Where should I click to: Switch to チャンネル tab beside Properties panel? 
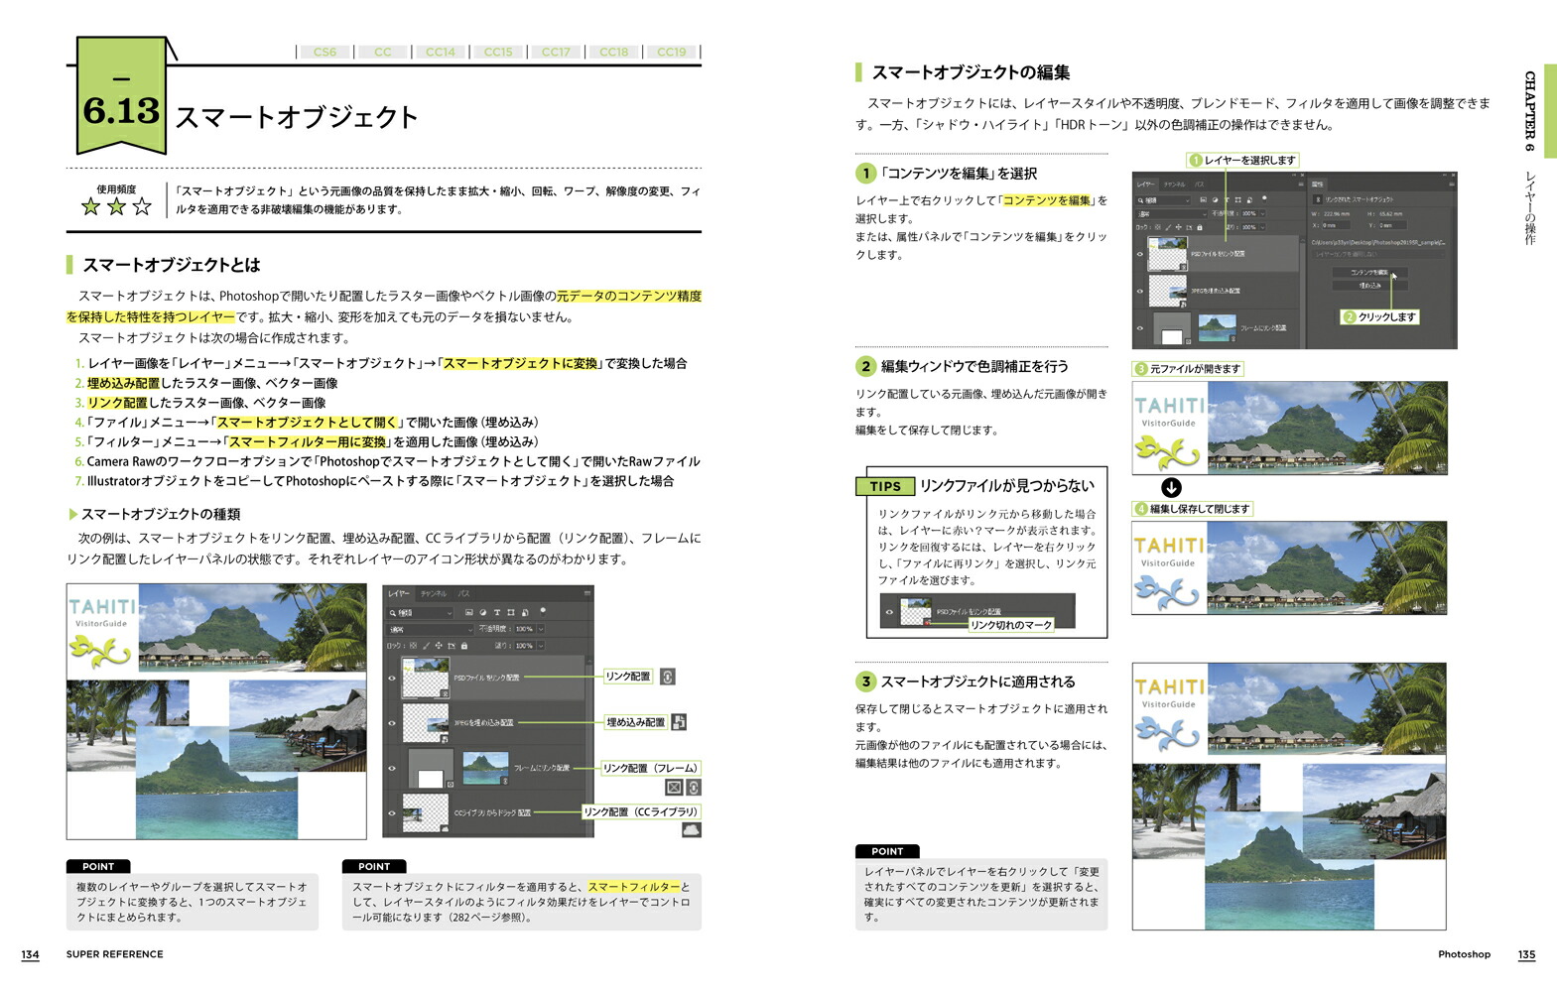1175,185
